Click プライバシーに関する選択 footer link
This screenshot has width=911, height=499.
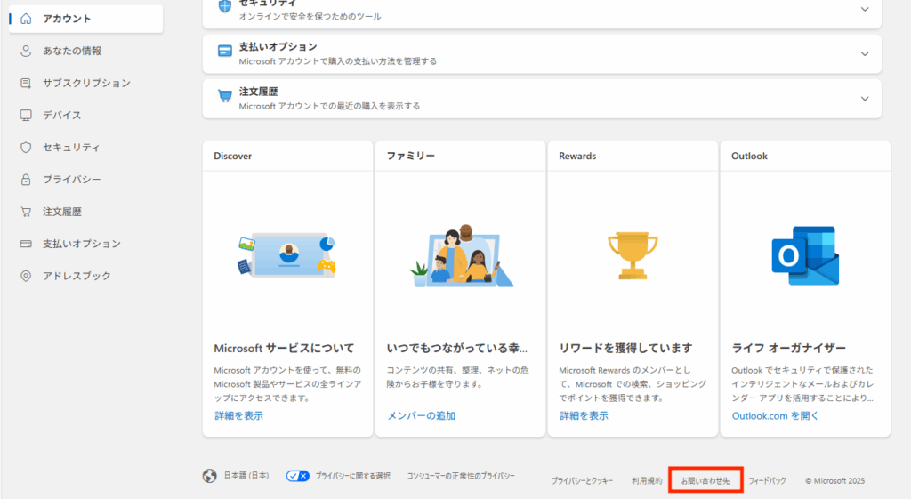pyautogui.click(x=352, y=476)
